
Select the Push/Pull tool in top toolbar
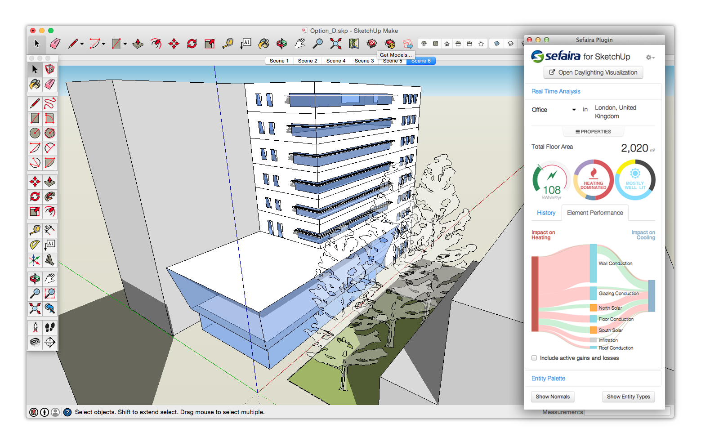138,44
